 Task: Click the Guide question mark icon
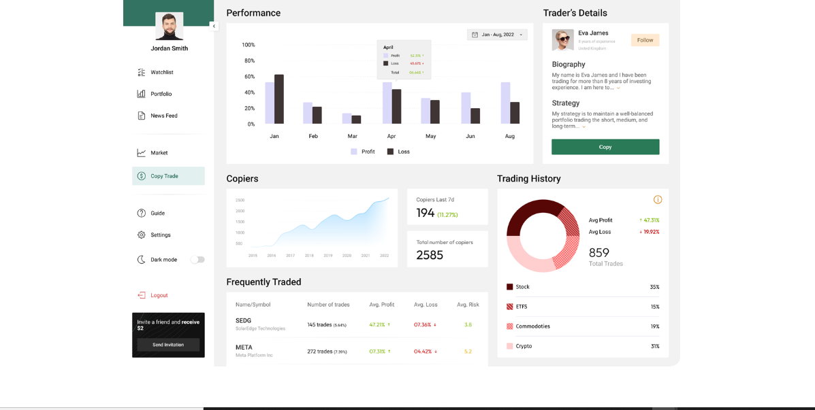tap(141, 213)
